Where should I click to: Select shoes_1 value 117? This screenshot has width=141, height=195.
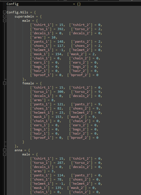point(60,46)
